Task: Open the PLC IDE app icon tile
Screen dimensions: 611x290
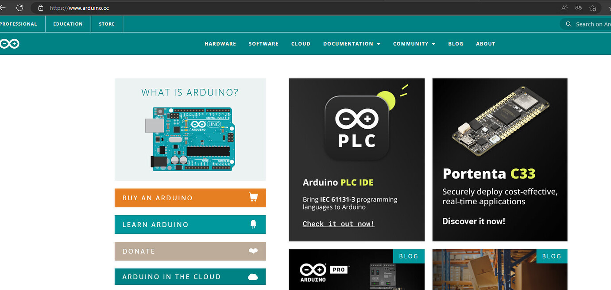Action: point(356,127)
